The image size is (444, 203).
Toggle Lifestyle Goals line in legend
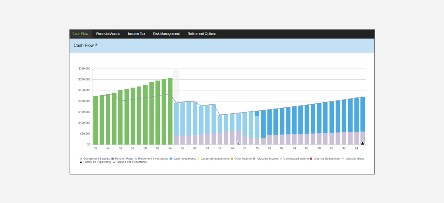tap(355, 159)
